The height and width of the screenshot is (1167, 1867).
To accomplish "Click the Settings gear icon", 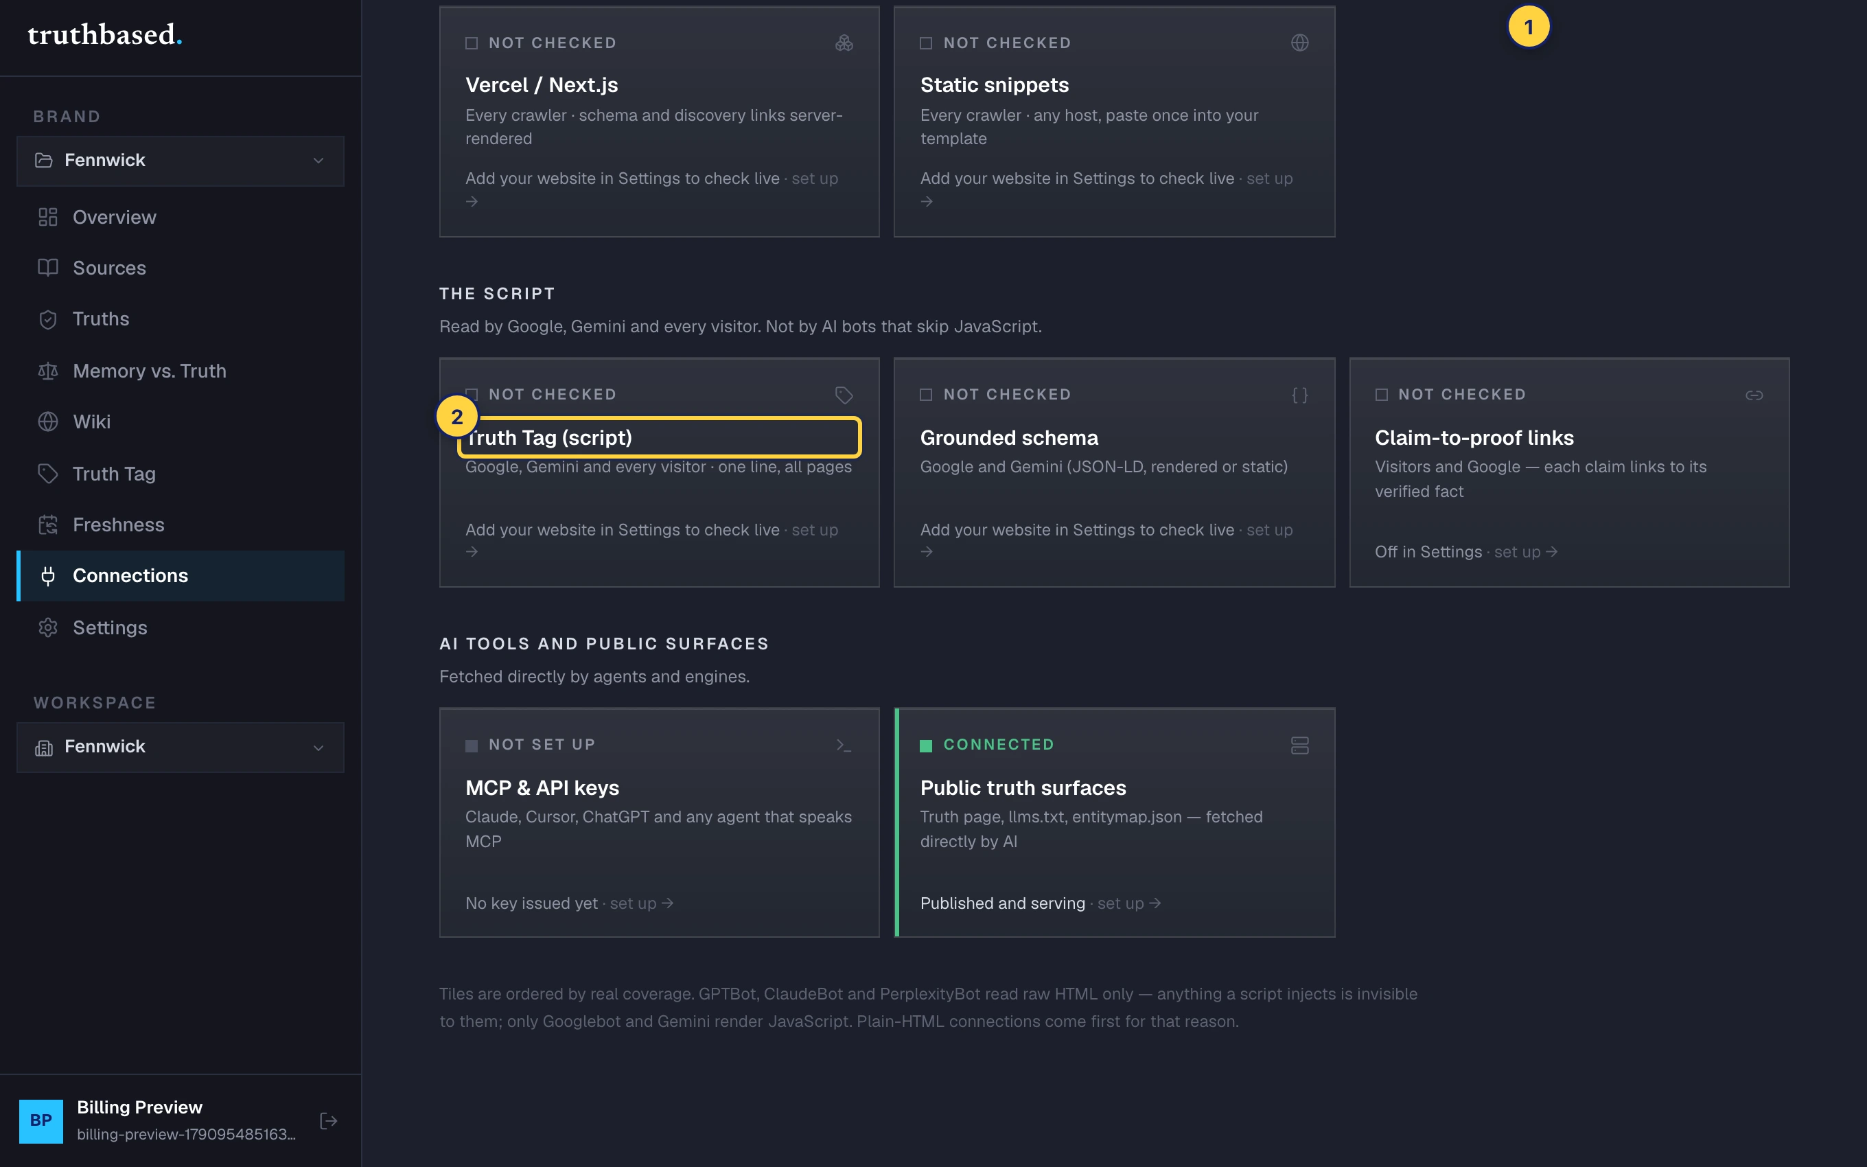I will click(48, 627).
